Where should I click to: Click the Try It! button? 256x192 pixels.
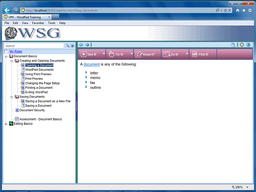(118, 54)
